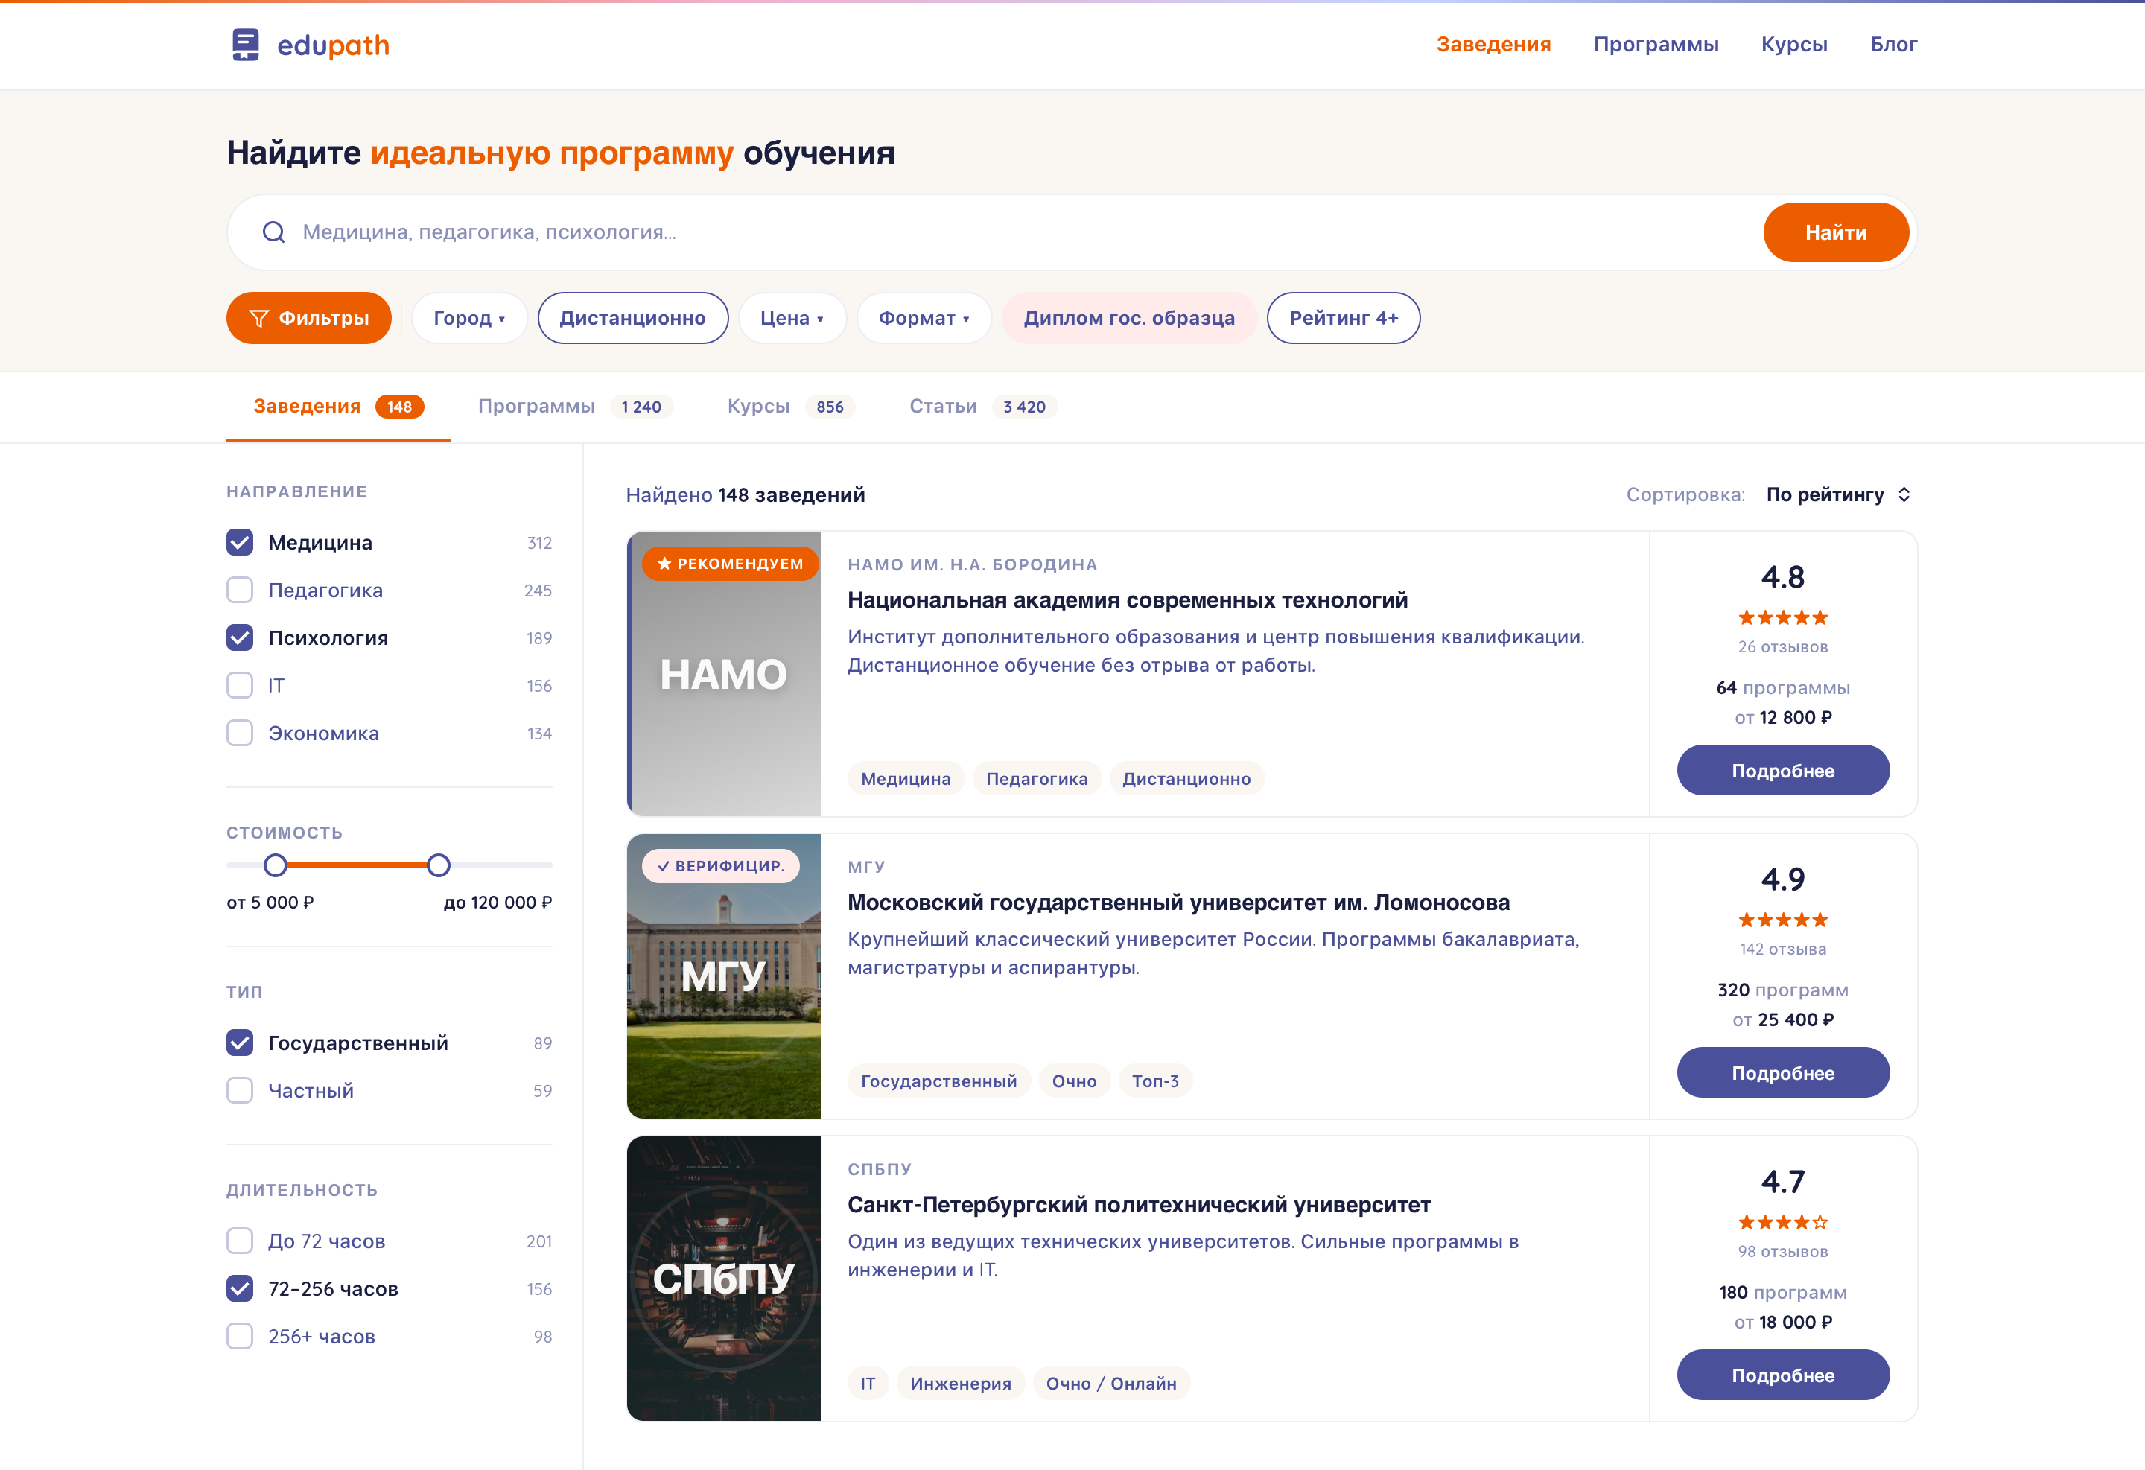Screen dimensions: 2145x1470
Task: Uncheck the 72–256 часов checkbox
Action: pyautogui.click(x=240, y=1288)
